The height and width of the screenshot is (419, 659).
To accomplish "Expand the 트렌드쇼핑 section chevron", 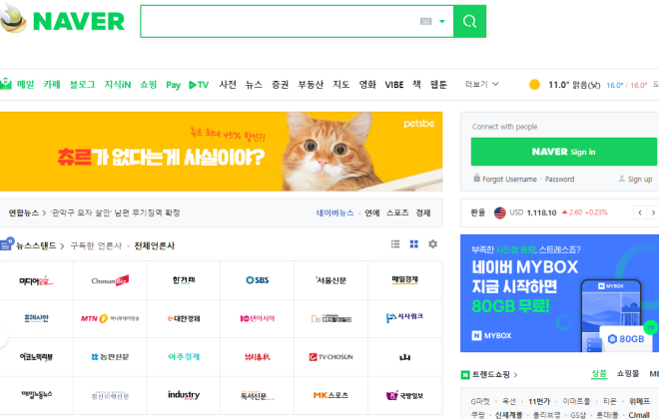I will [515, 375].
